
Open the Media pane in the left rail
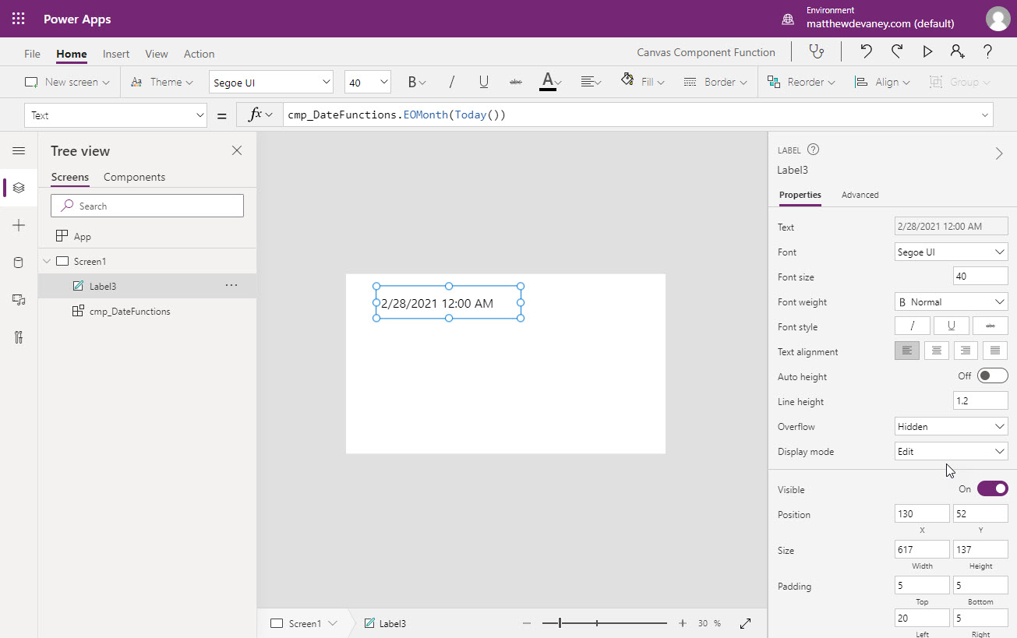[19, 299]
